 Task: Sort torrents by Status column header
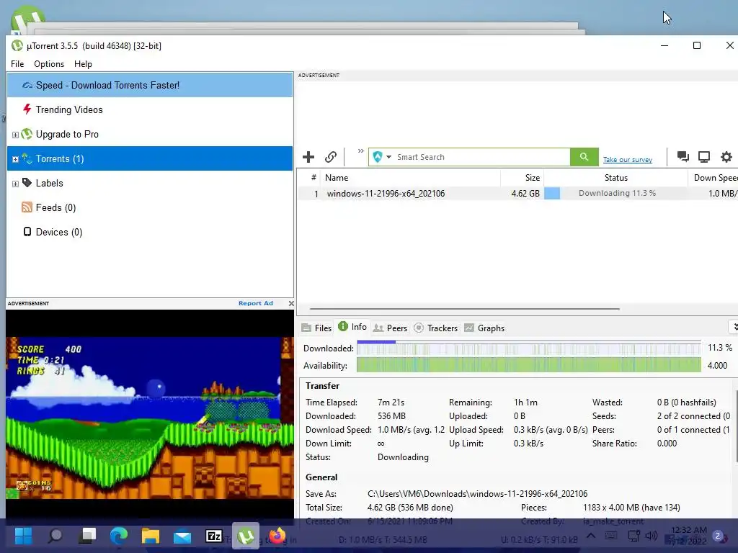click(x=615, y=178)
